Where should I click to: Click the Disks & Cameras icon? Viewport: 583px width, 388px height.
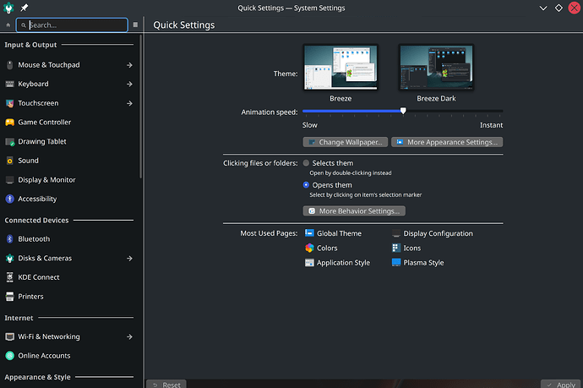click(10, 258)
